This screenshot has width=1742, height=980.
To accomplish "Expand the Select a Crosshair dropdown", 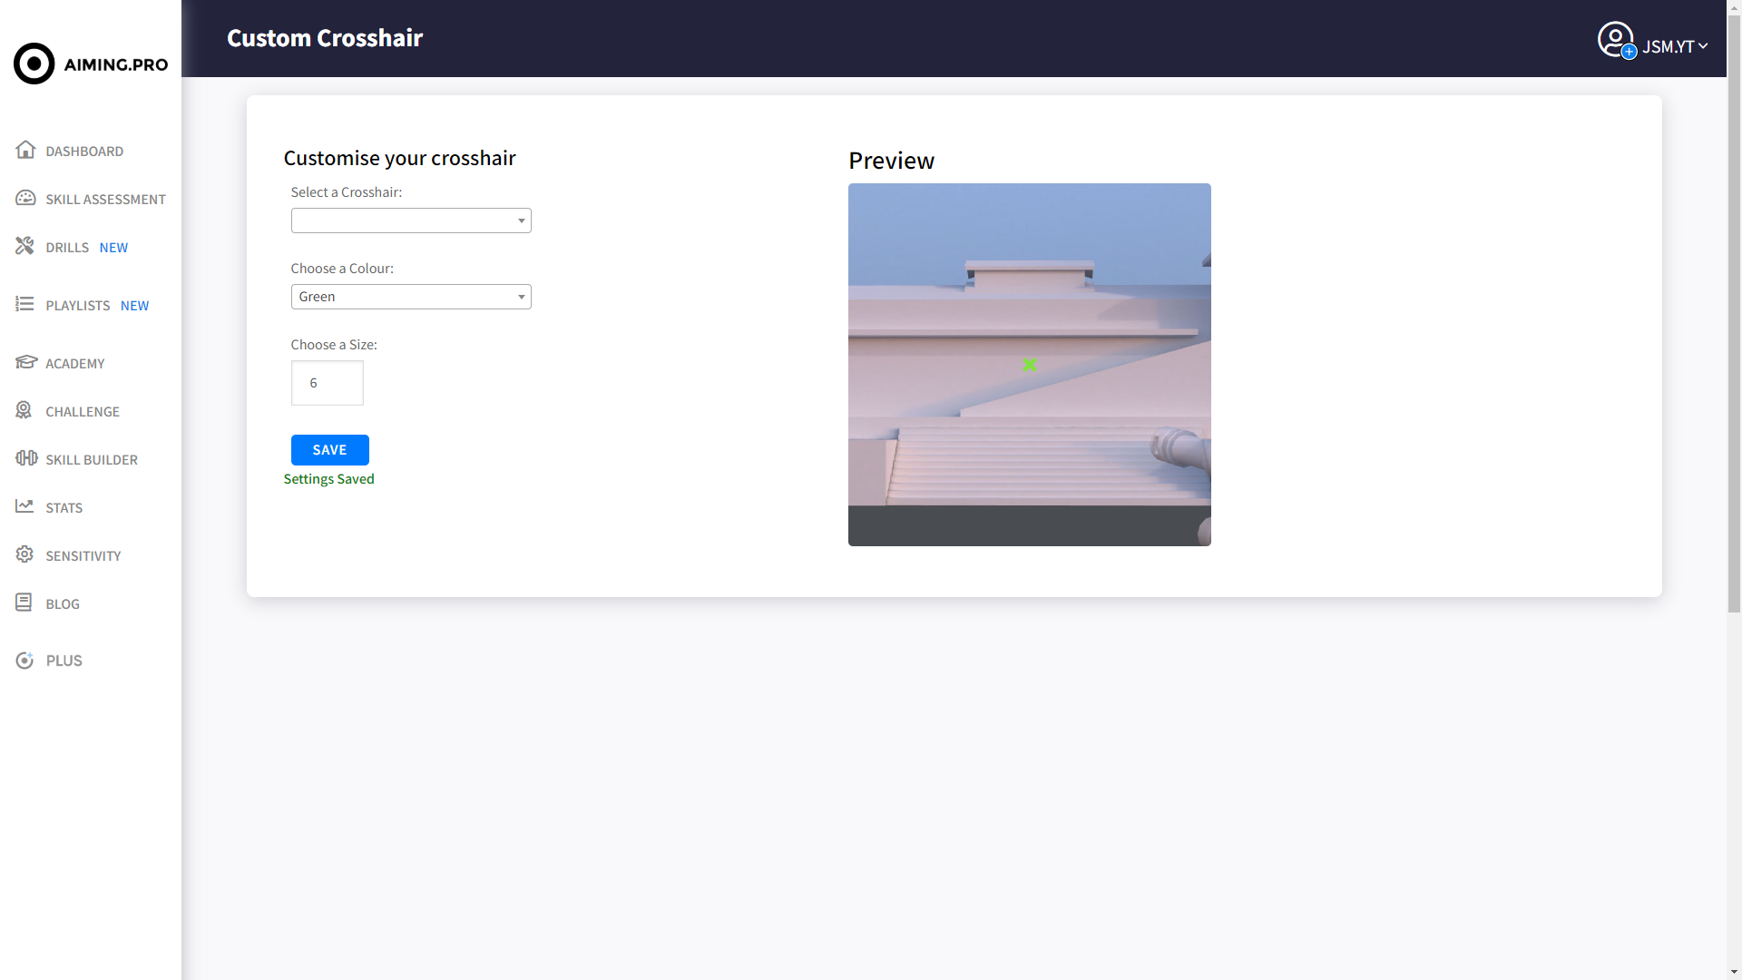I will coord(412,220).
